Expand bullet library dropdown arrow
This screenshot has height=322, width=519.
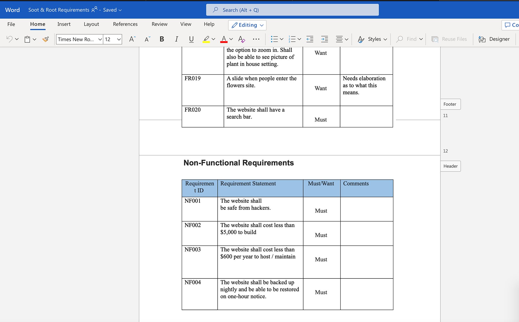click(x=282, y=39)
